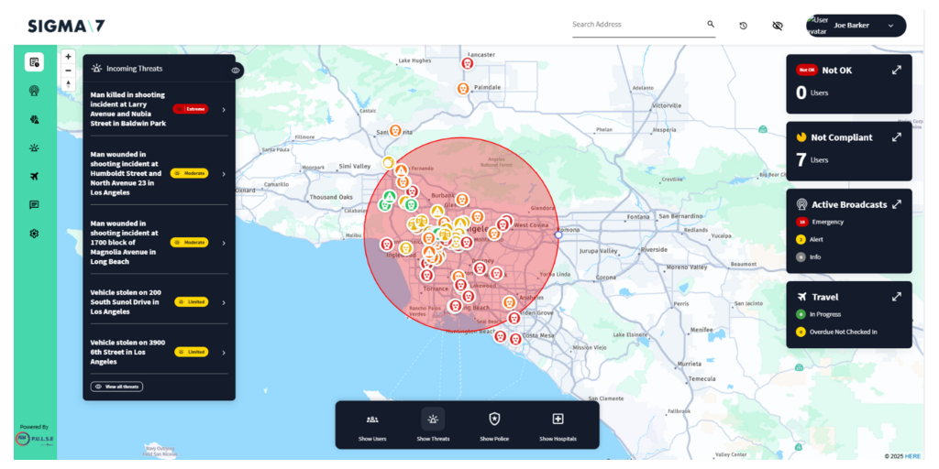This screenshot has width=939, height=469.
Task: Open the settings gear in the sidebar
Action: [x=34, y=234]
